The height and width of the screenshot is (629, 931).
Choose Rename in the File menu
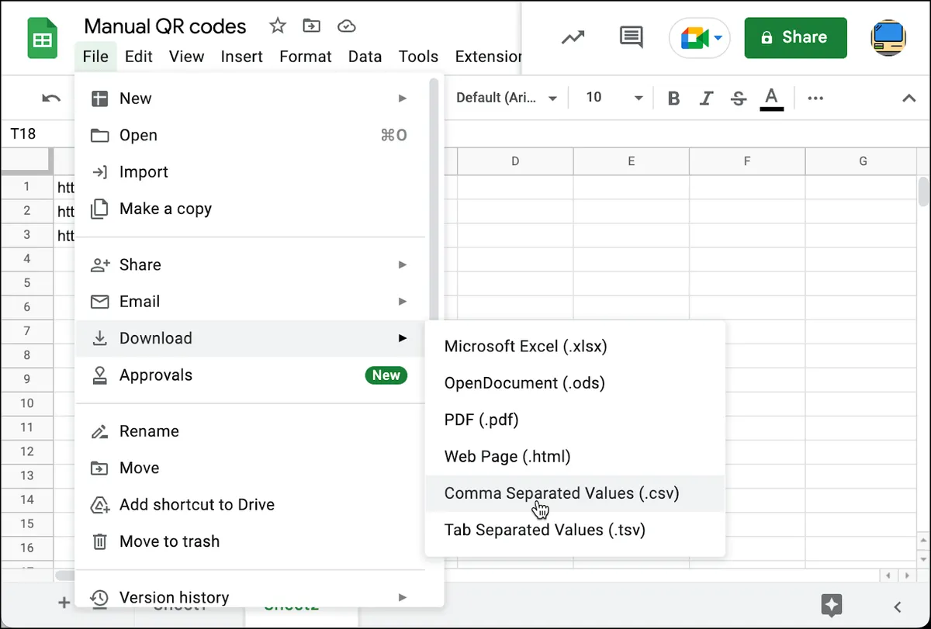pos(250,431)
